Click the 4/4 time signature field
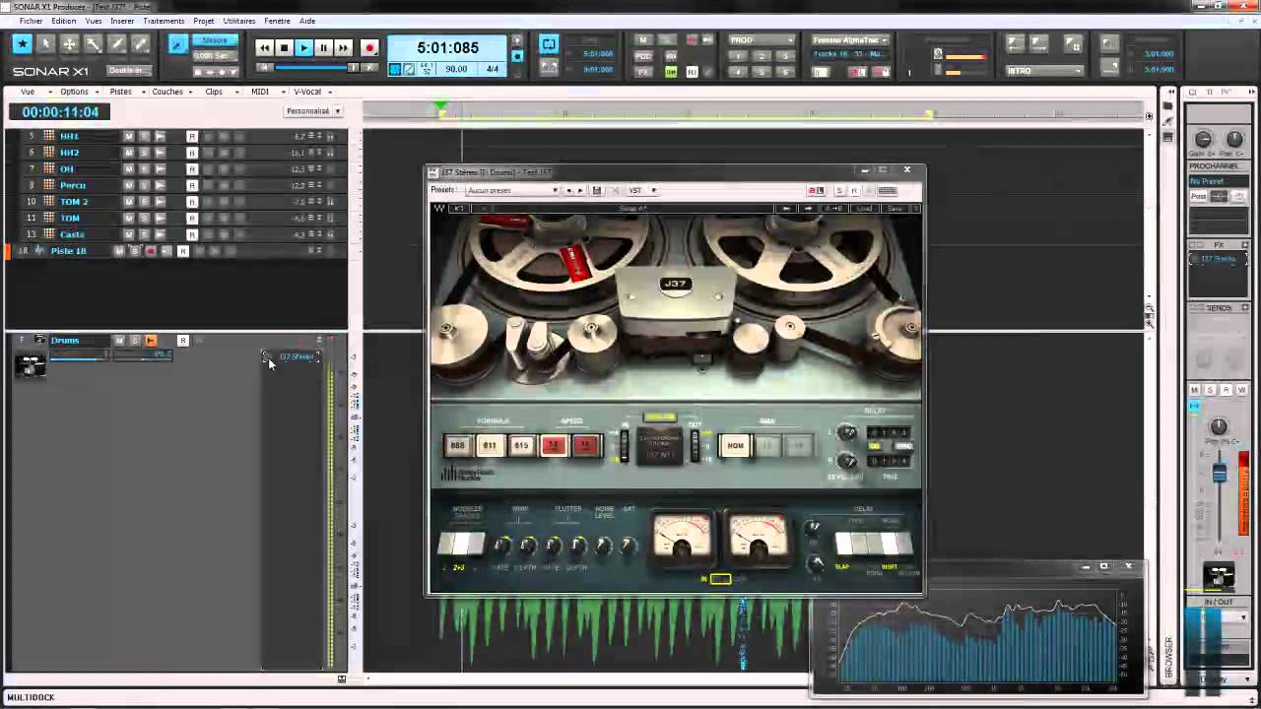Image resolution: width=1261 pixels, height=709 pixels. click(x=492, y=69)
